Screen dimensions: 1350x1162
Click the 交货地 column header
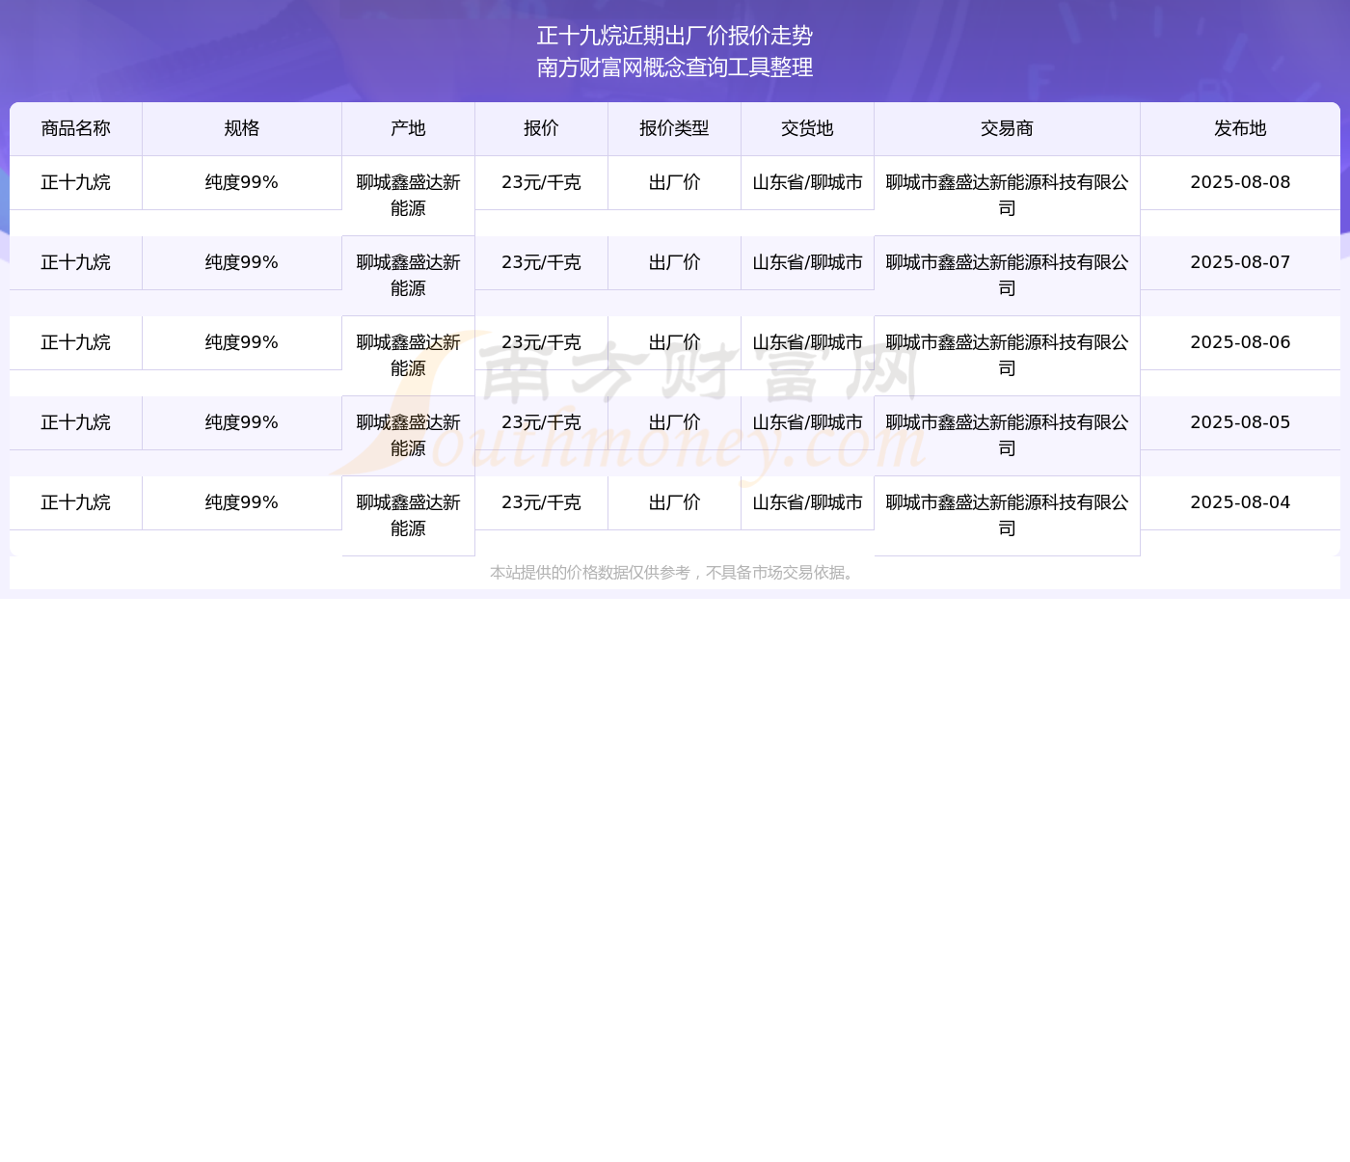[808, 128]
